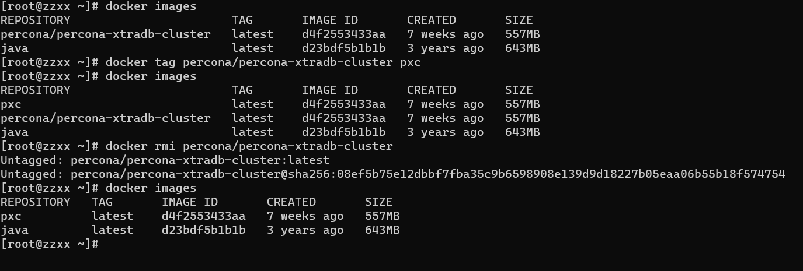Screen dimensions: 803x271
Task: Click the 643MB size in the last listing
Action: pos(382,230)
